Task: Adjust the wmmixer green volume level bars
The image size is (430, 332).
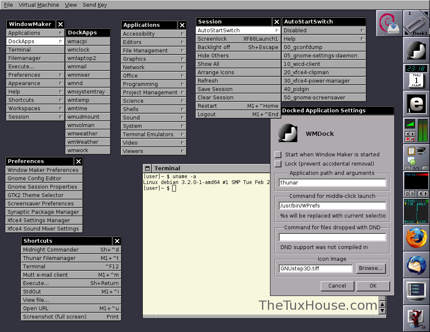Action: coord(422,130)
